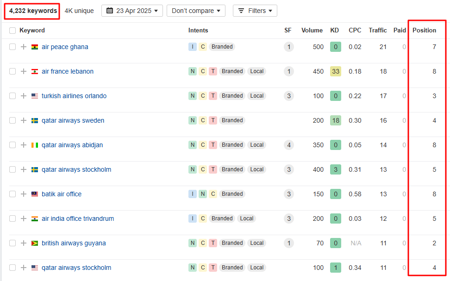The height and width of the screenshot is (281, 450).
Task: Click the calendar icon beside 23 Apr 2025
Action: (x=110, y=11)
